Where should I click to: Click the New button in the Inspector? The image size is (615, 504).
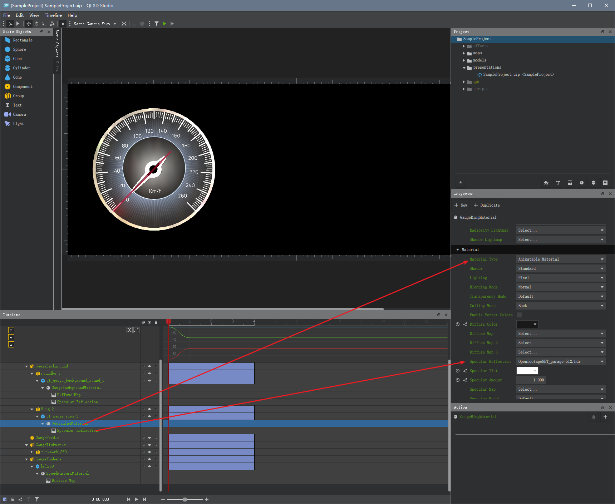(461, 205)
